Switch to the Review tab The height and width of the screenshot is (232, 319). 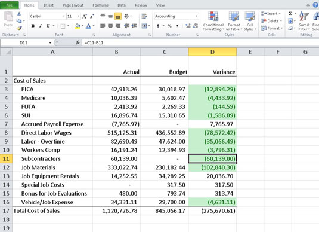point(141,5)
